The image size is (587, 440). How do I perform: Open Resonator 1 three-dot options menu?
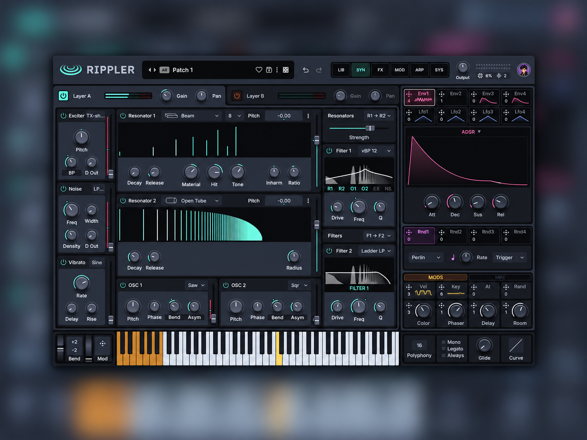click(x=308, y=116)
